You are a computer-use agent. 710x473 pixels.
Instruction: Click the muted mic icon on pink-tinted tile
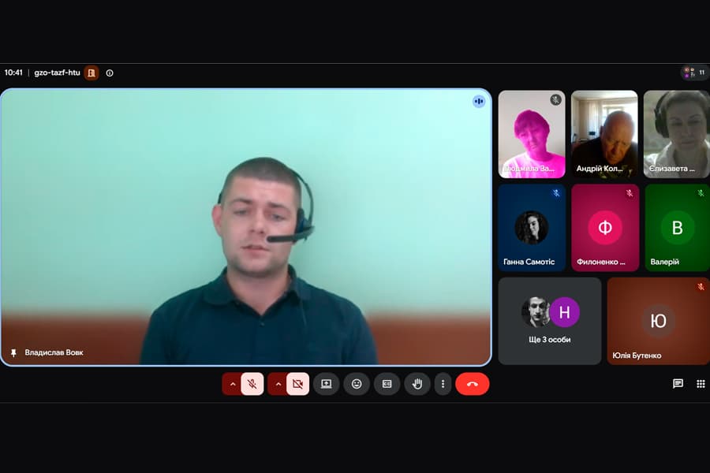coord(555,99)
